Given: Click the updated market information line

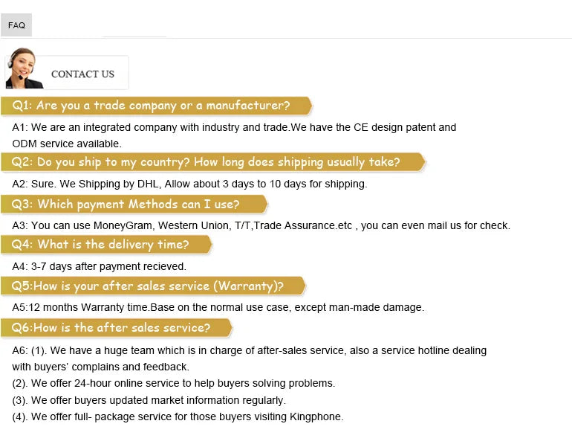Looking at the screenshot, I should tap(149, 400).
